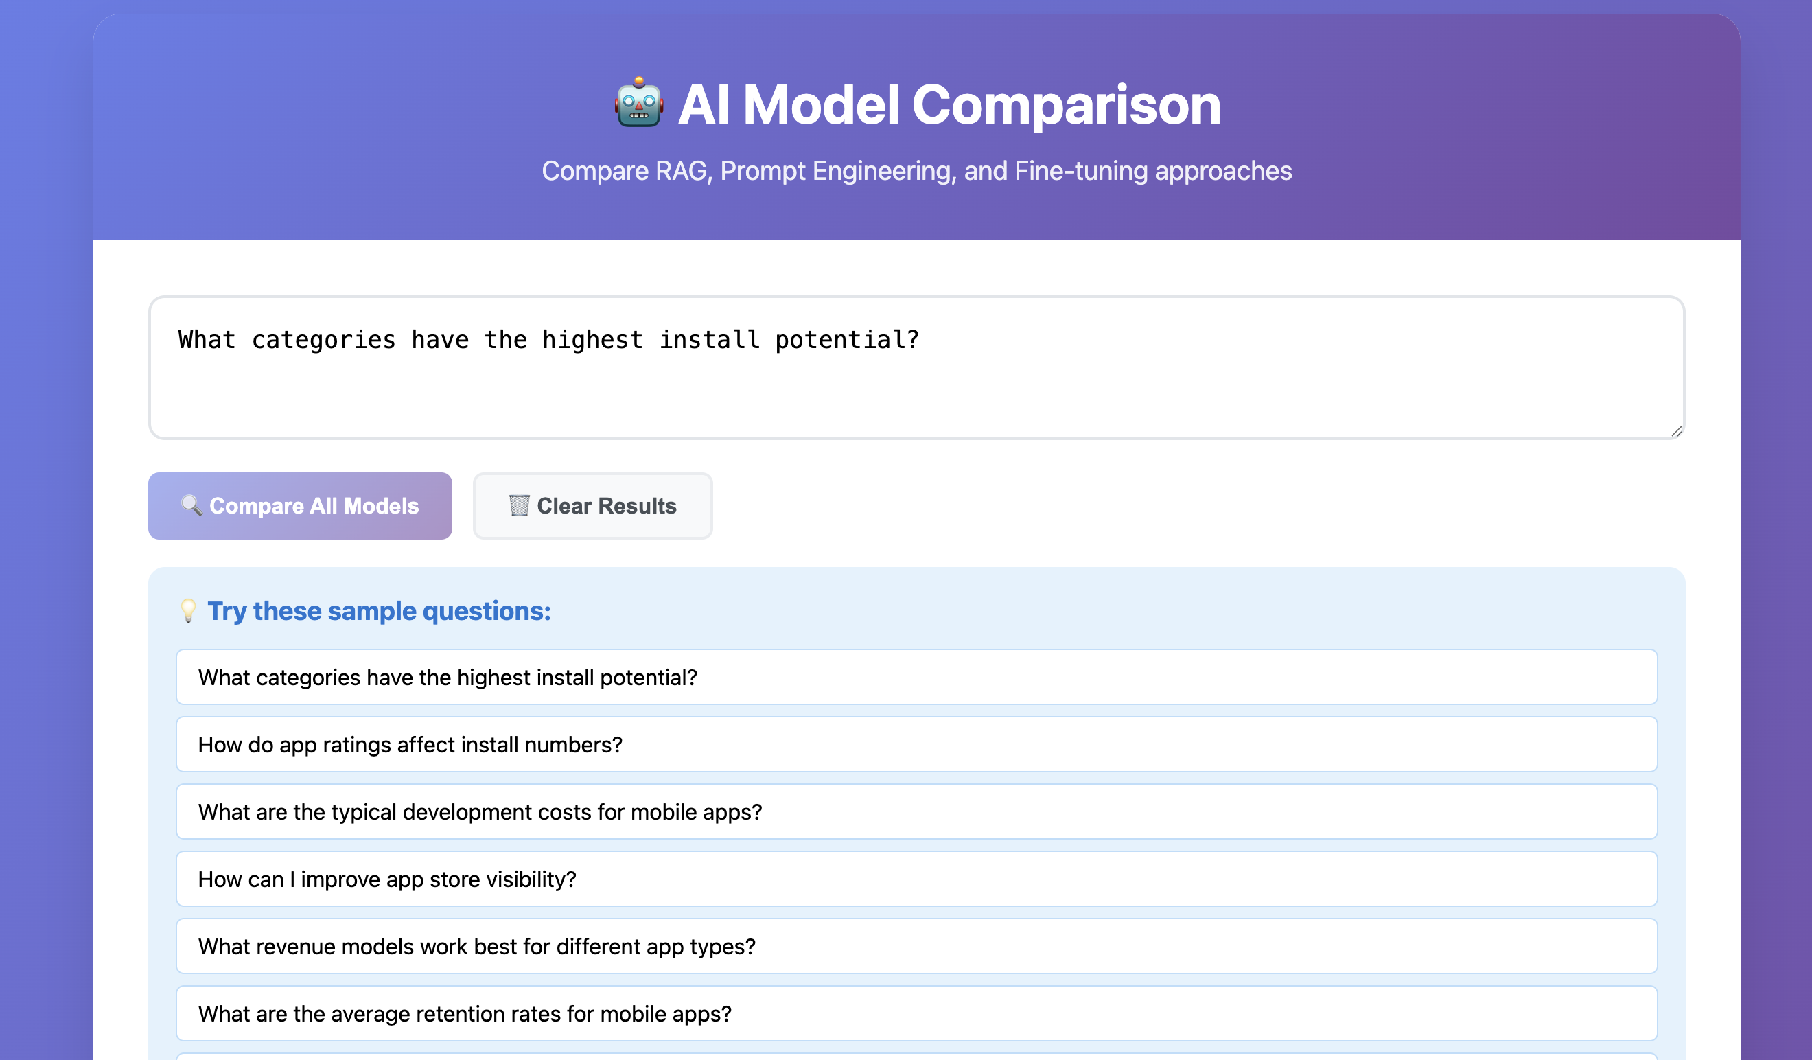Click the magnifying glass icon on Compare button
This screenshot has height=1060, width=1812.
coord(191,505)
